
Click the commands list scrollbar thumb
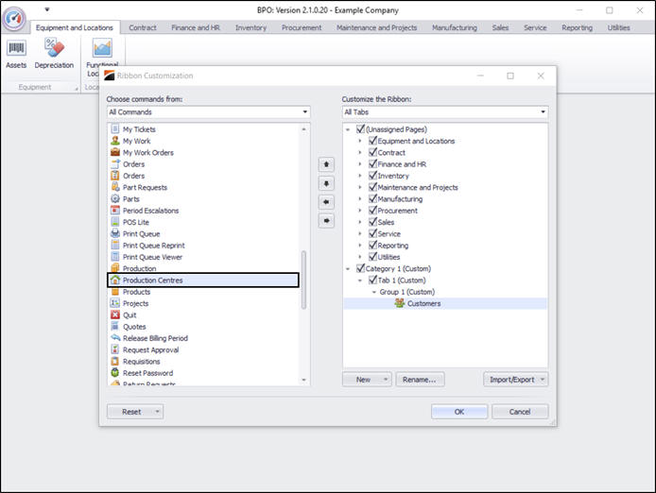(303, 280)
